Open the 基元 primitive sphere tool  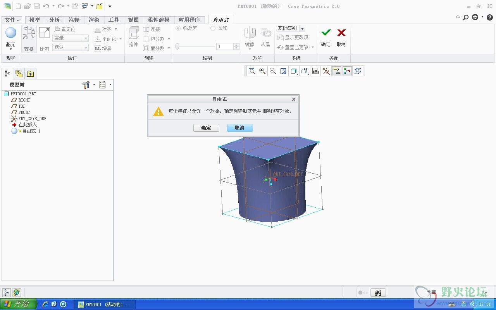[11, 38]
